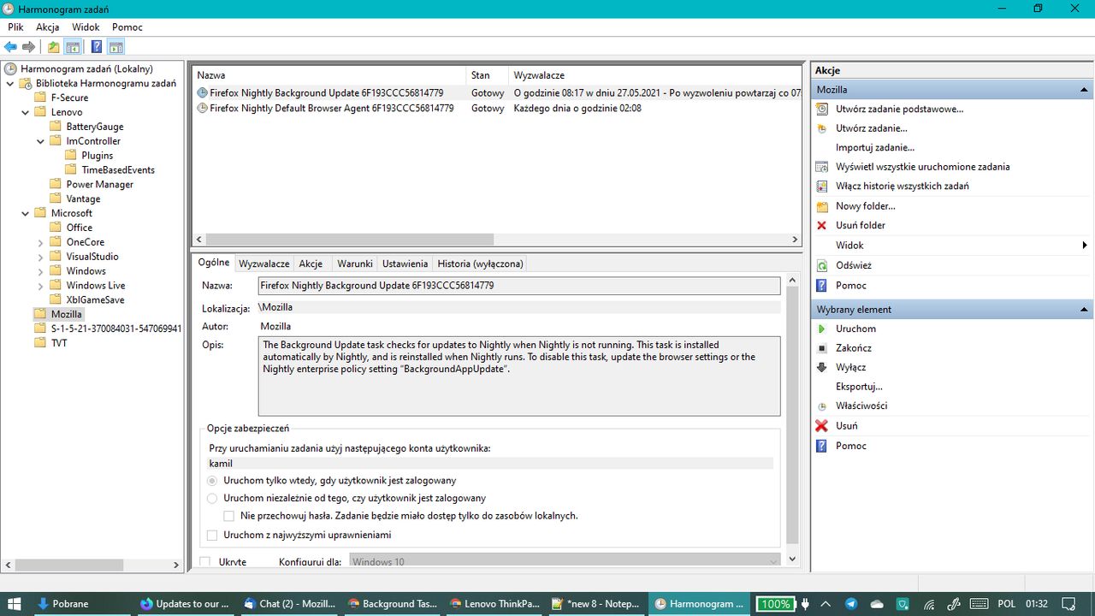Screen dimensions: 1095x616
Task: Collapse the Microsoft tree node
Action: [26, 213]
